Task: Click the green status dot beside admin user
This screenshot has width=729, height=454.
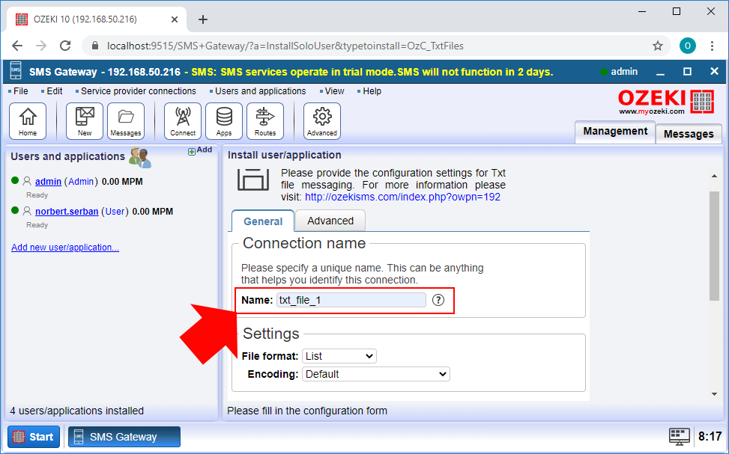Action: click(x=15, y=180)
